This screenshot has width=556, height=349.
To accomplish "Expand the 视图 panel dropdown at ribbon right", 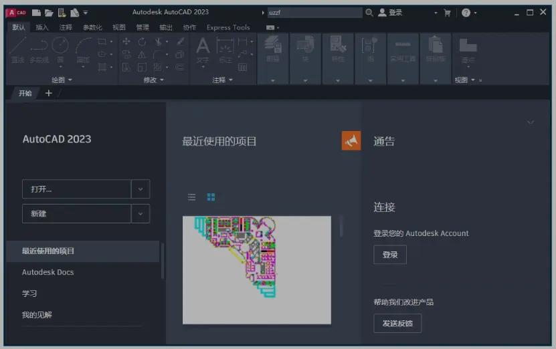I will coord(464,80).
